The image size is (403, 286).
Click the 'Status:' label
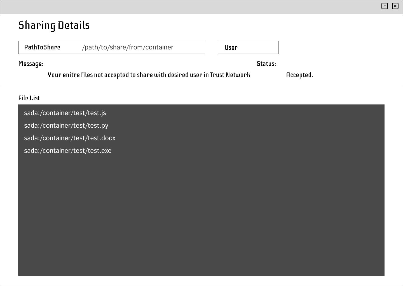click(x=266, y=64)
